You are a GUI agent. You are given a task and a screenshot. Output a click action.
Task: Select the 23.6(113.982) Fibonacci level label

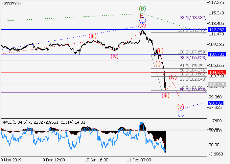tap(193, 18)
